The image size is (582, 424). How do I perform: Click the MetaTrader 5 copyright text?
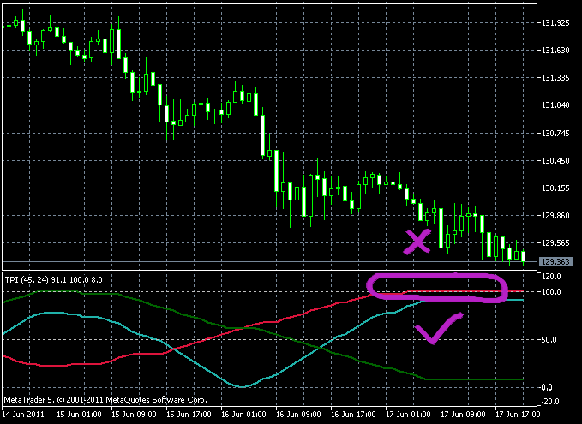105,400
